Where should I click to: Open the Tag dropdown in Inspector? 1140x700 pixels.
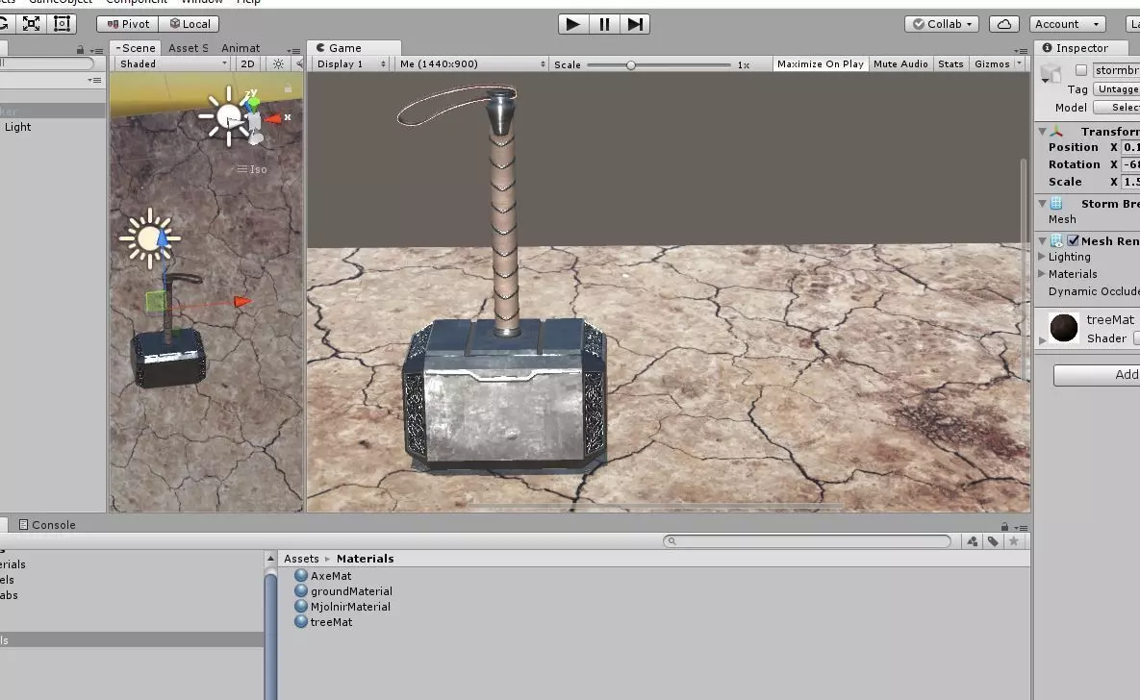click(x=1117, y=89)
